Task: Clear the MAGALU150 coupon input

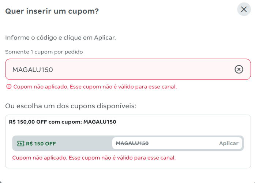Action: click(239, 70)
